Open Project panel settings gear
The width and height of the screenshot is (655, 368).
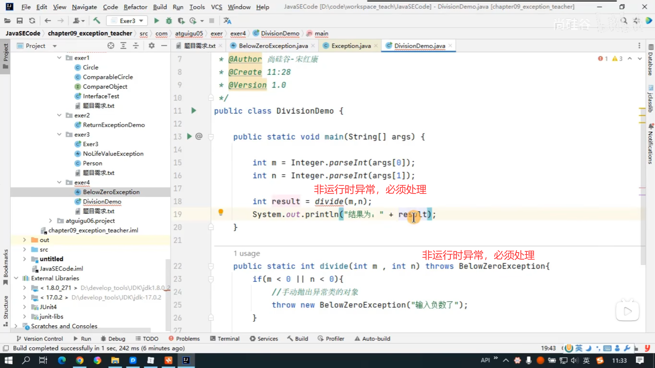(151, 46)
